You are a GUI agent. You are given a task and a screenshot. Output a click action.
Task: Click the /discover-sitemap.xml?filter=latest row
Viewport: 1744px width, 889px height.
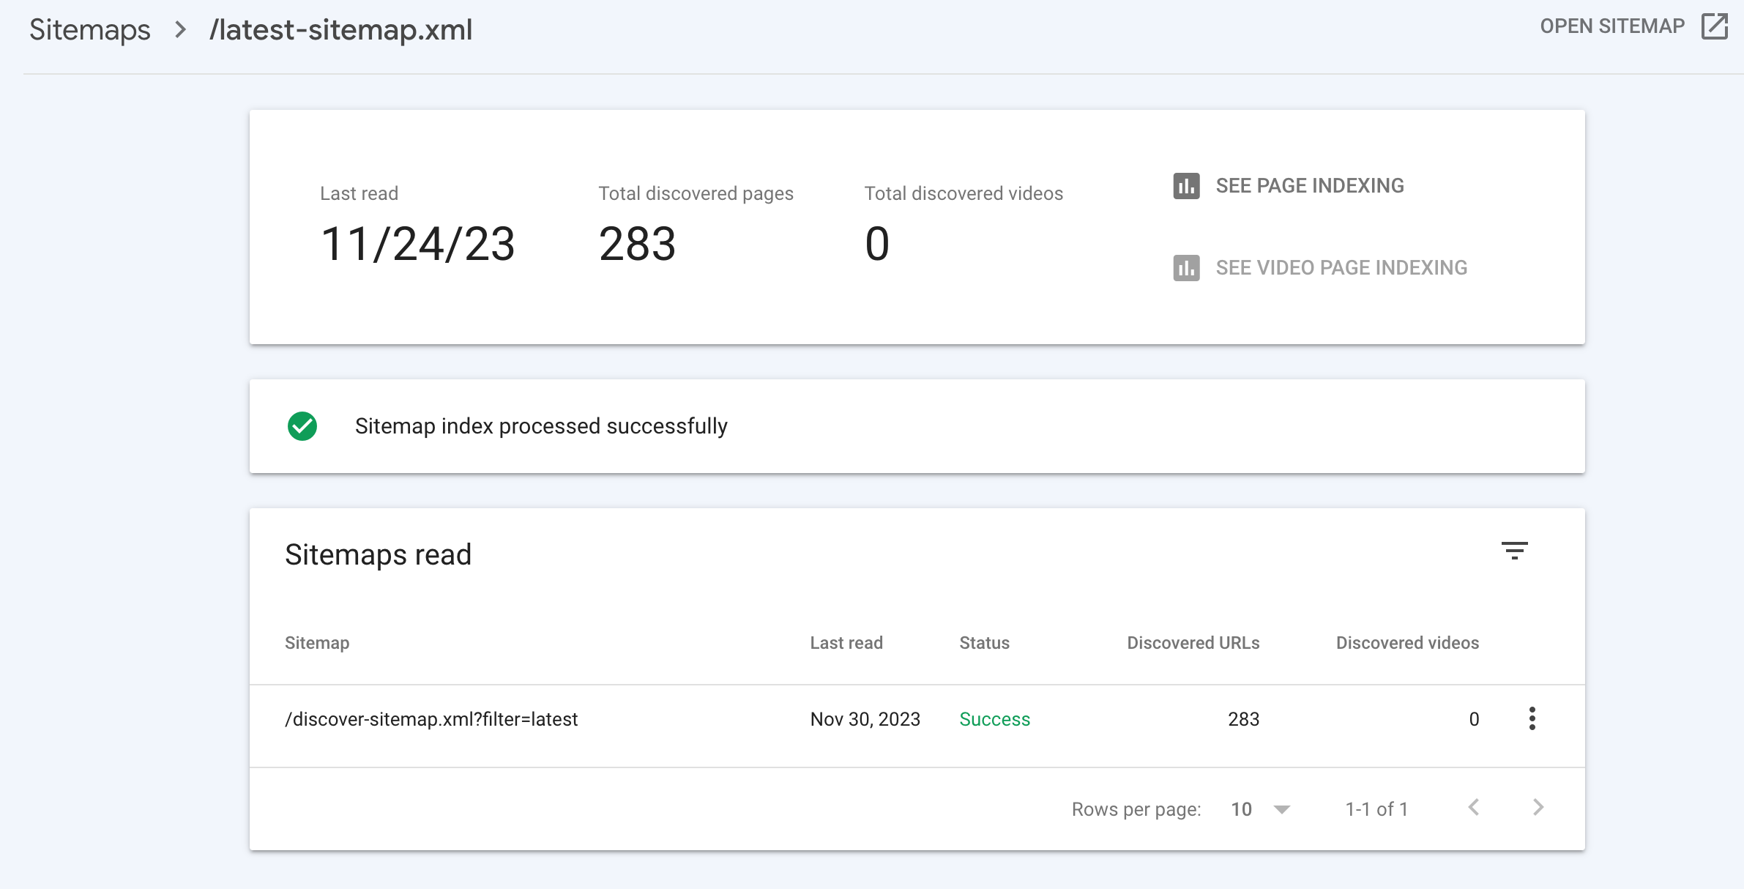click(x=917, y=726)
